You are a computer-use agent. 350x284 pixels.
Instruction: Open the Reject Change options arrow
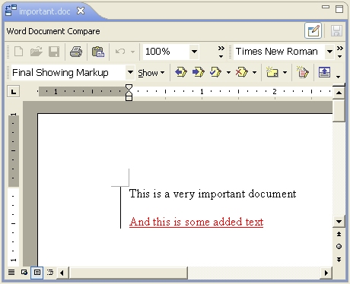point(254,73)
